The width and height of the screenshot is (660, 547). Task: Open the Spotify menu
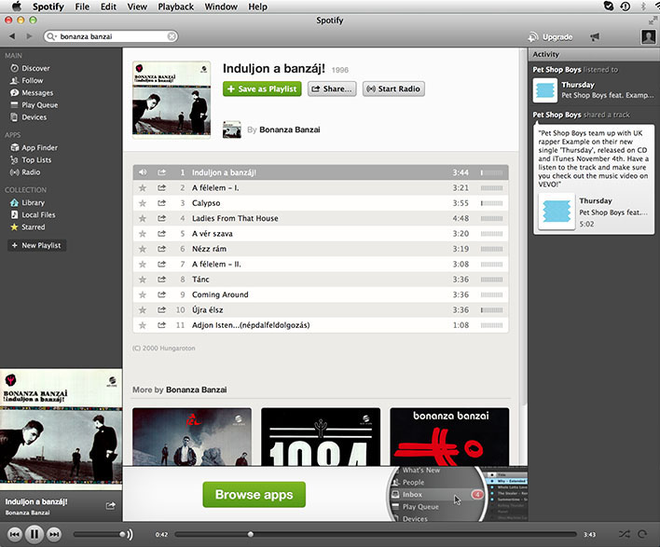(x=48, y=7)
